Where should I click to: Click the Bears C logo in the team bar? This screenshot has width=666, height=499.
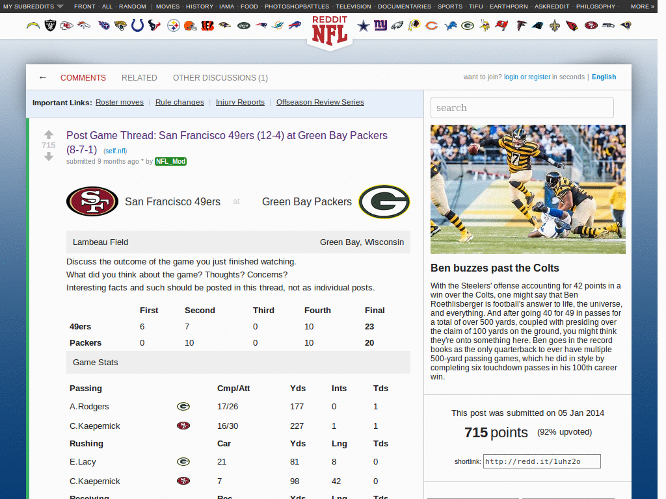pyautogui.click(x=432, y=26)
